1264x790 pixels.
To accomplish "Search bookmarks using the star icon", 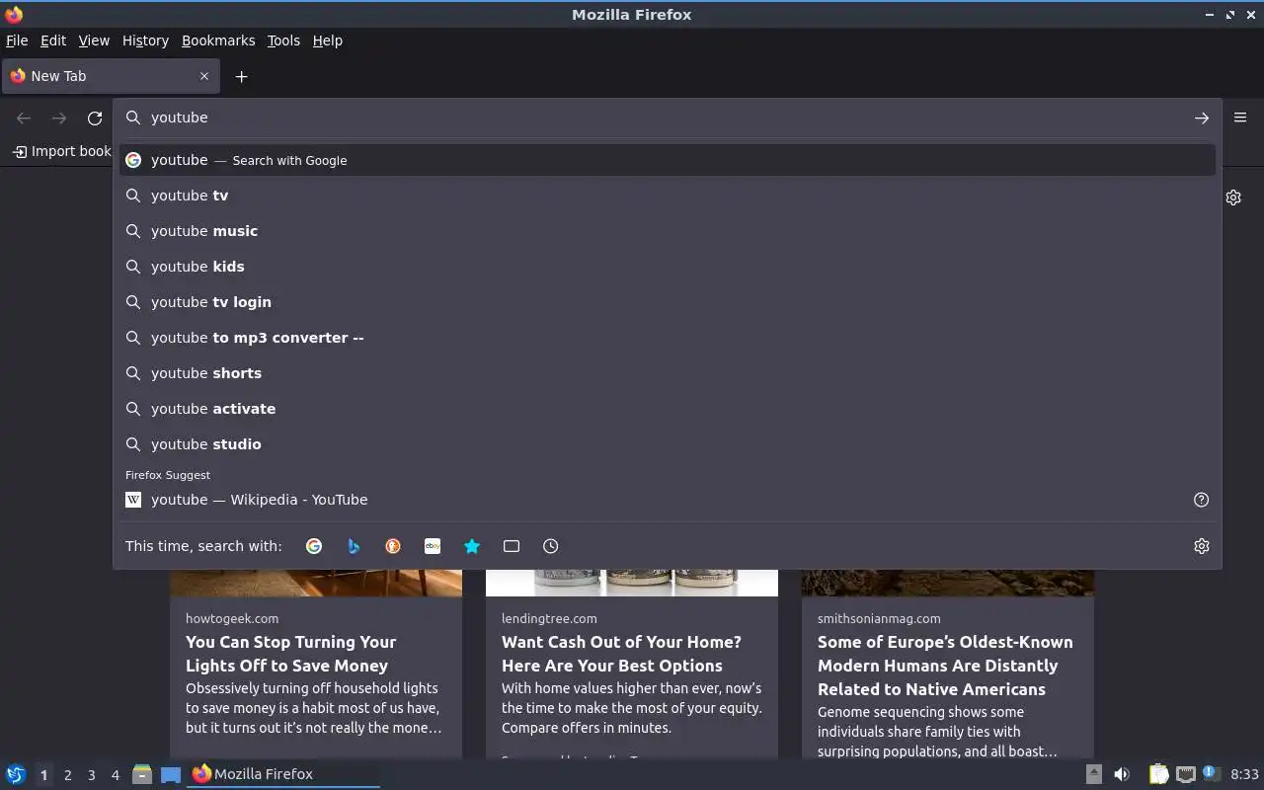I will [472, 546].
